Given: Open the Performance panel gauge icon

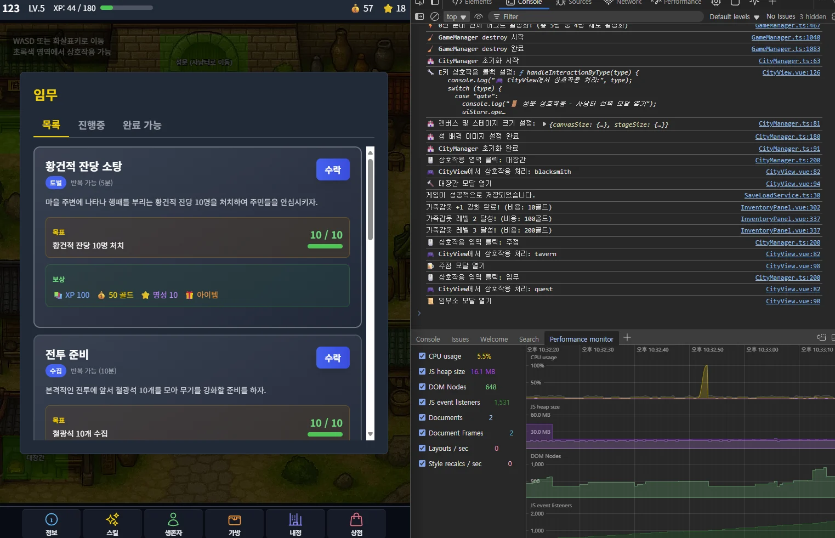Looking at the screenshot, I should (655, 2).
